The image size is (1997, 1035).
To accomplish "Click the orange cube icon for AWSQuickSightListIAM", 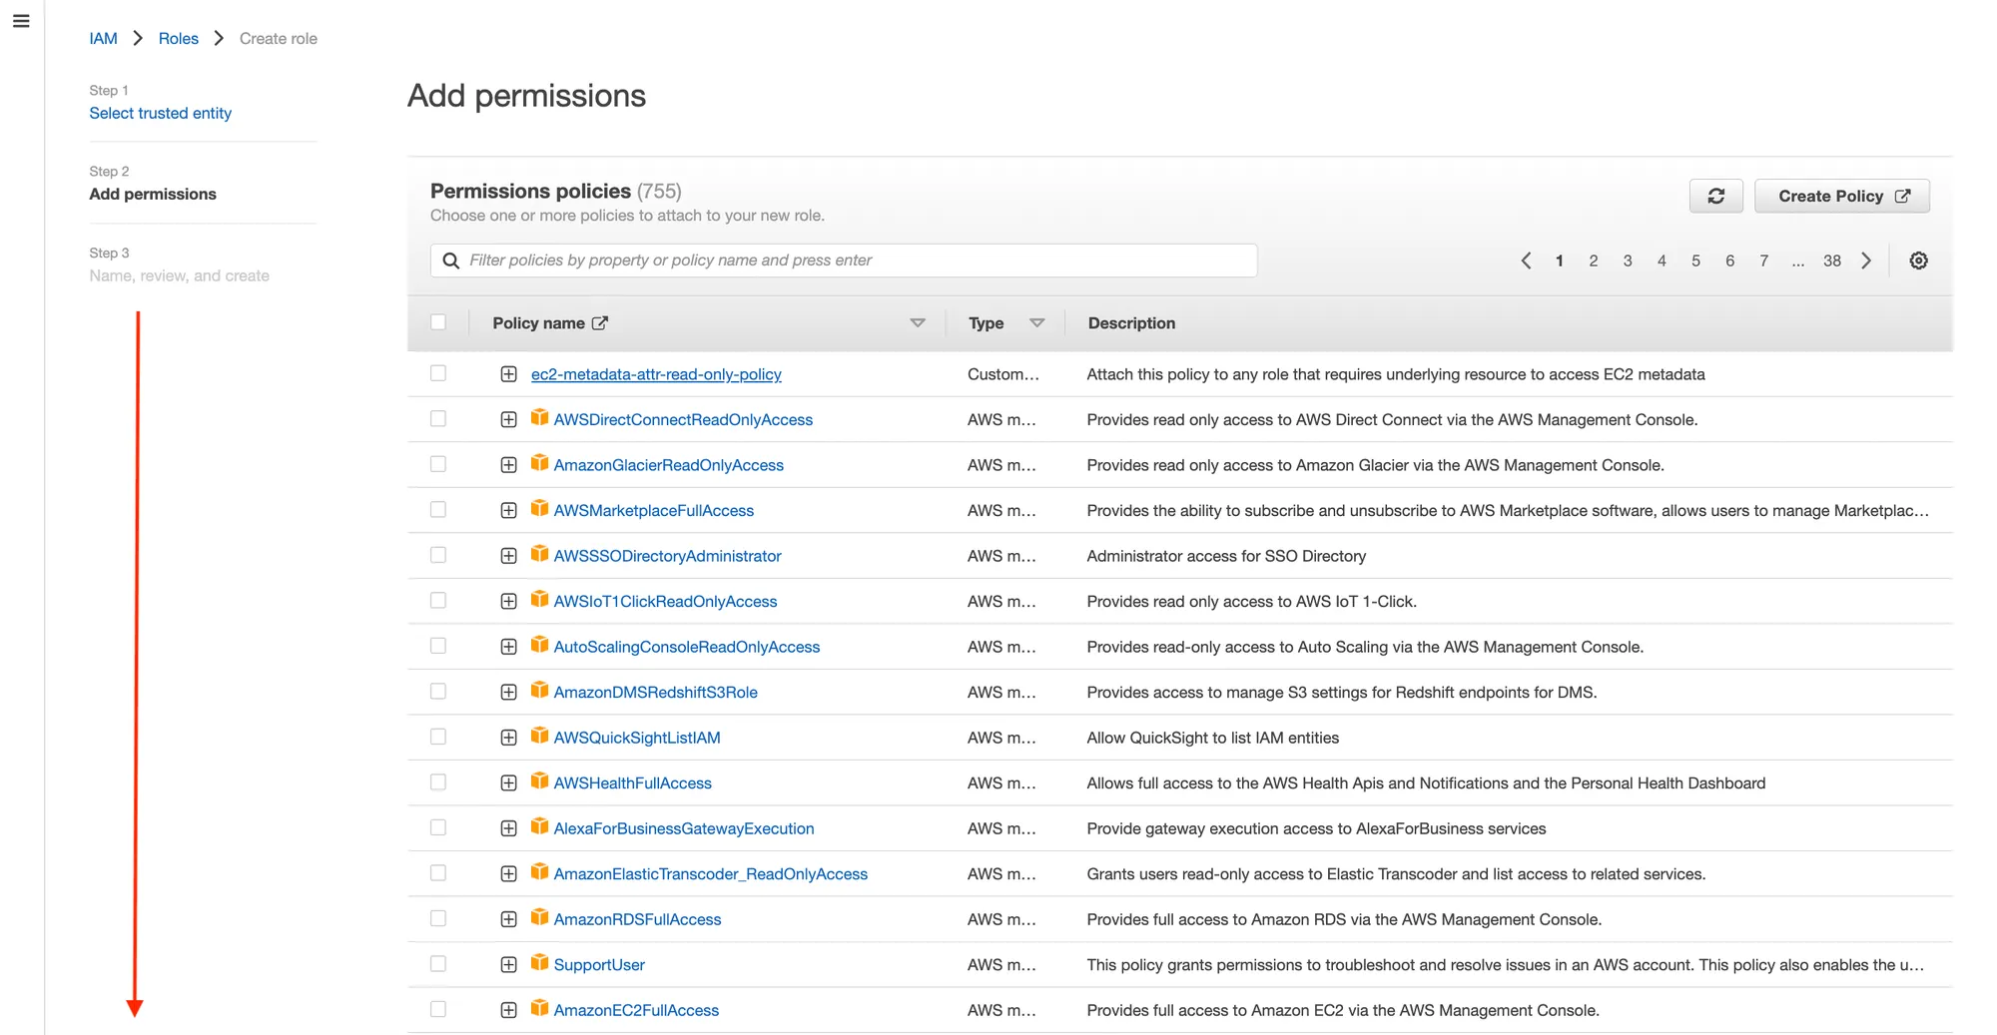I will pyautogui.click(x=539, y=736).
